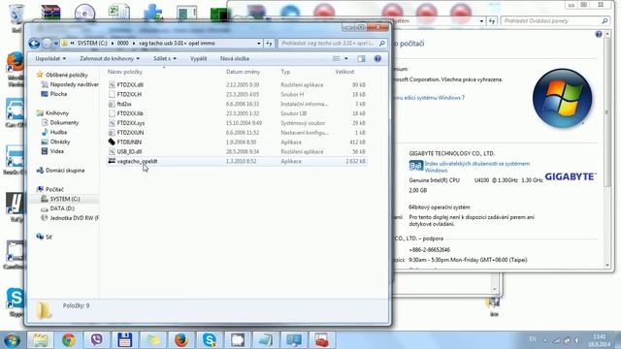Image resolution: width=621 pixels, height=349 pixels.
Task: Open the Explorer help question mark icon
Action: [x=377, y=58]
